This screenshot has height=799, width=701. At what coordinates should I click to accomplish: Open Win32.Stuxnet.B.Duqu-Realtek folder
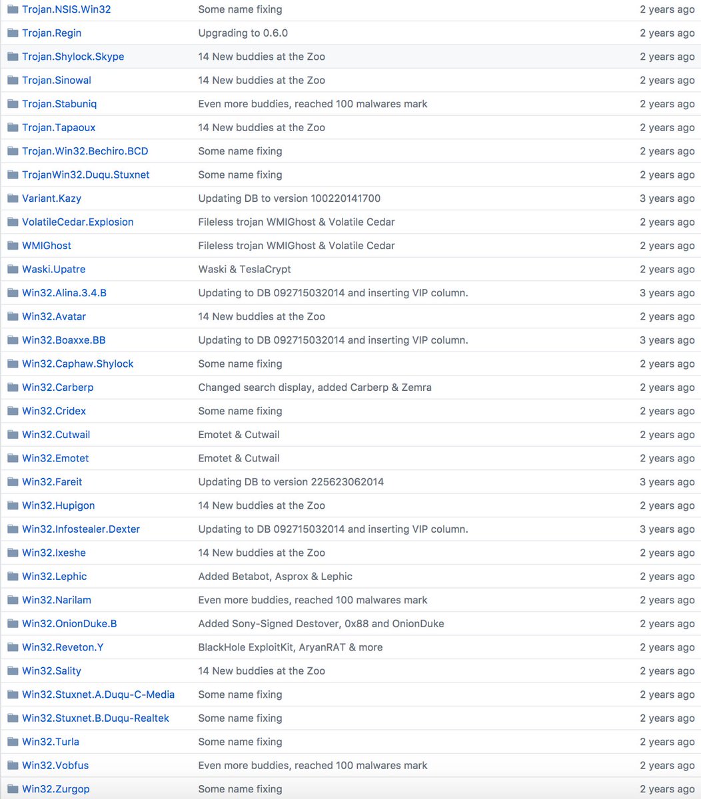point(96,718)
